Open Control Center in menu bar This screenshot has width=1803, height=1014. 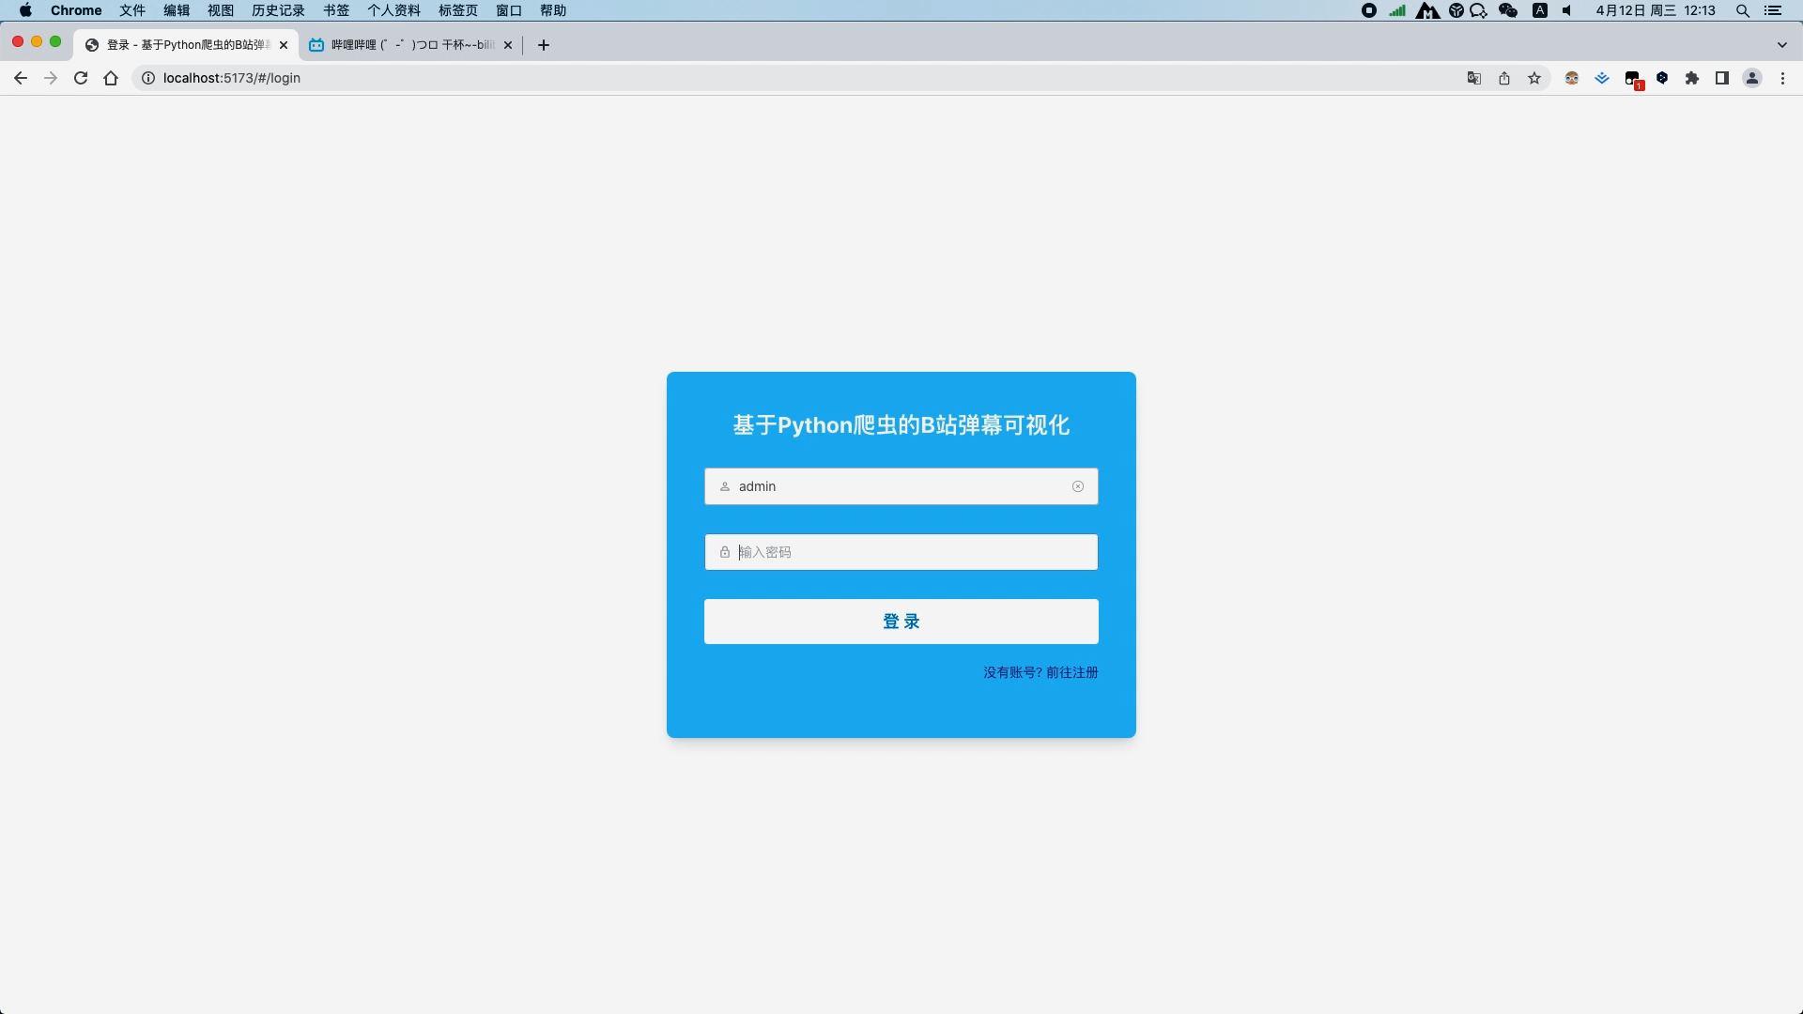pyautogui.click(x=1774, y=10)
